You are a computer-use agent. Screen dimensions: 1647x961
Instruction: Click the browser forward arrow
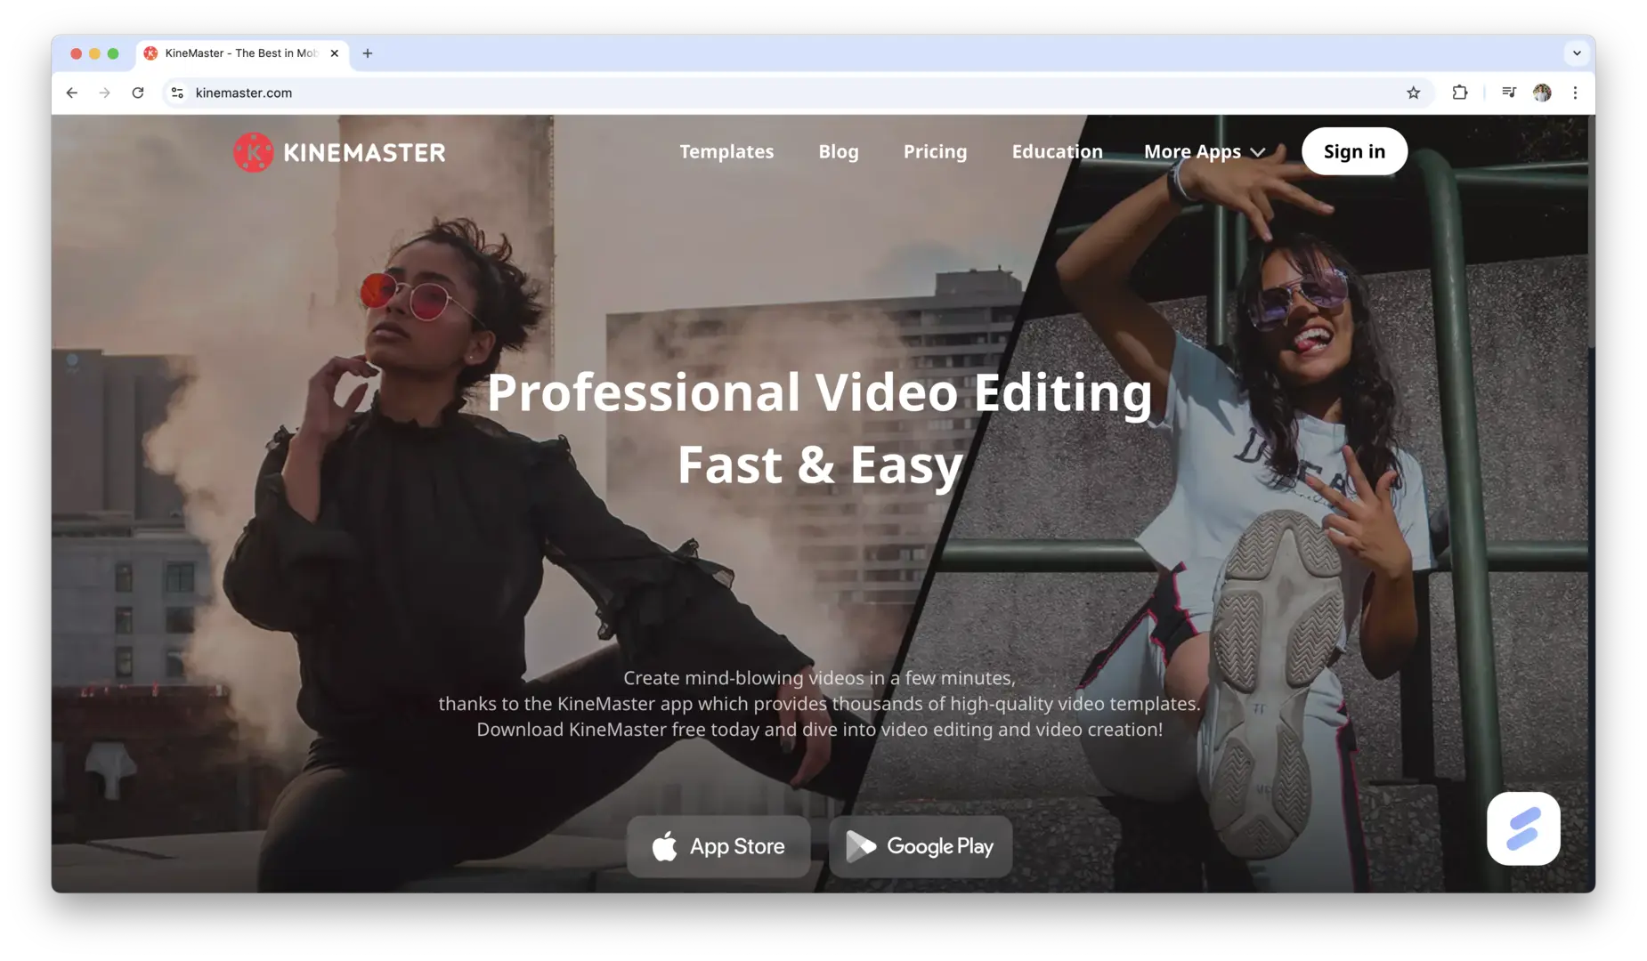coord(105,93)
